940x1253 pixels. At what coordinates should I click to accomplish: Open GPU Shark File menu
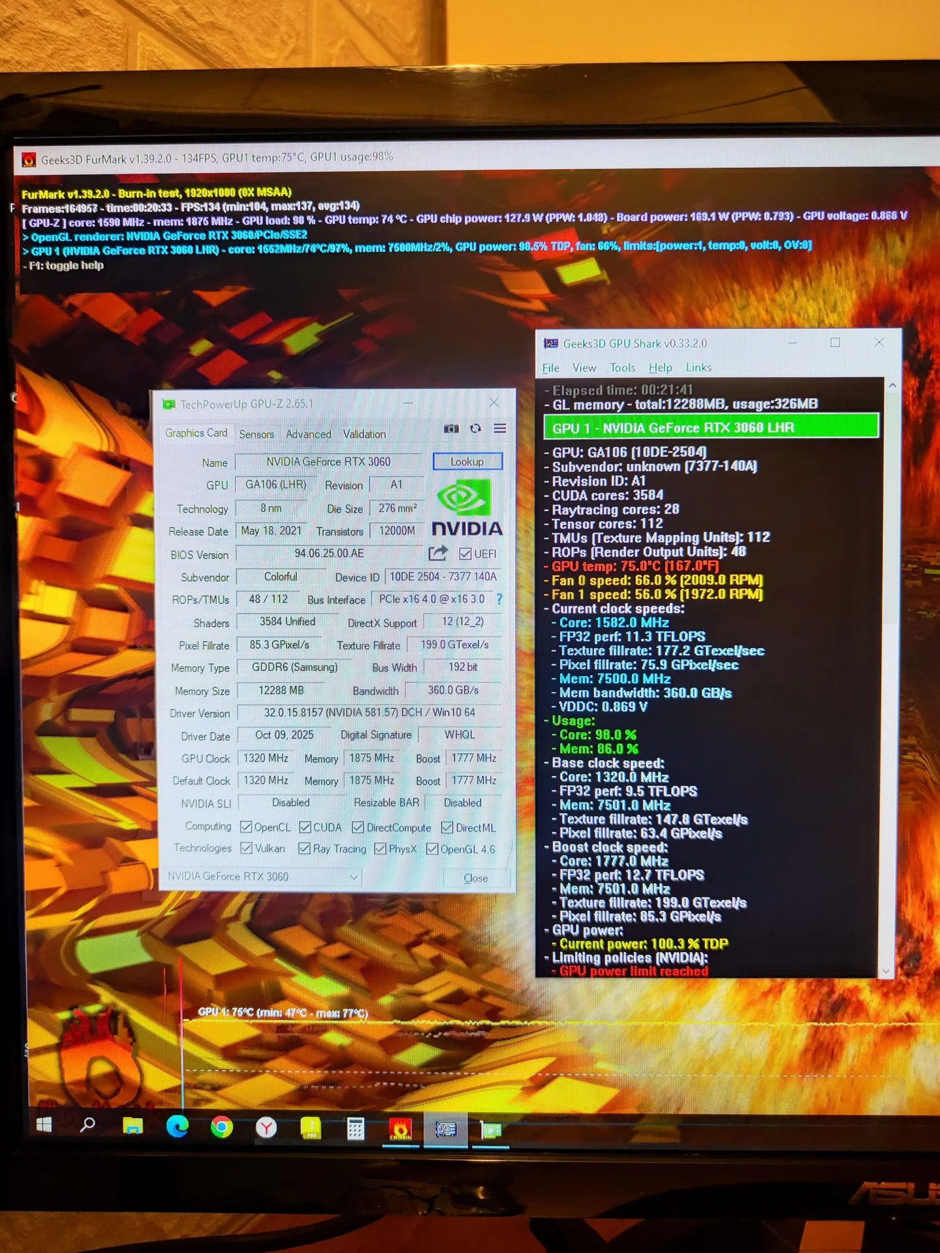(551, 368)
